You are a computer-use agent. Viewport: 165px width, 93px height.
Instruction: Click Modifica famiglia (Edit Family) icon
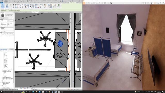[55, 6]
